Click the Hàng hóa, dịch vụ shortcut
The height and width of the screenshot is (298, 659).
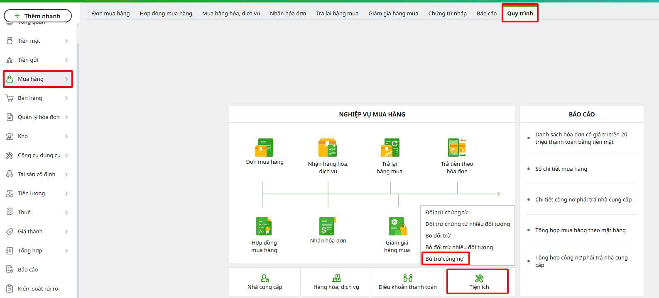(x=336, y=282)
